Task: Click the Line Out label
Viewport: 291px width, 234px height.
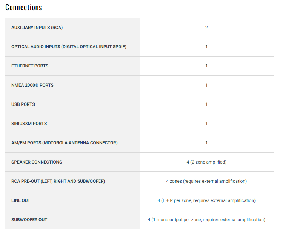Action: tap(21, 200)
